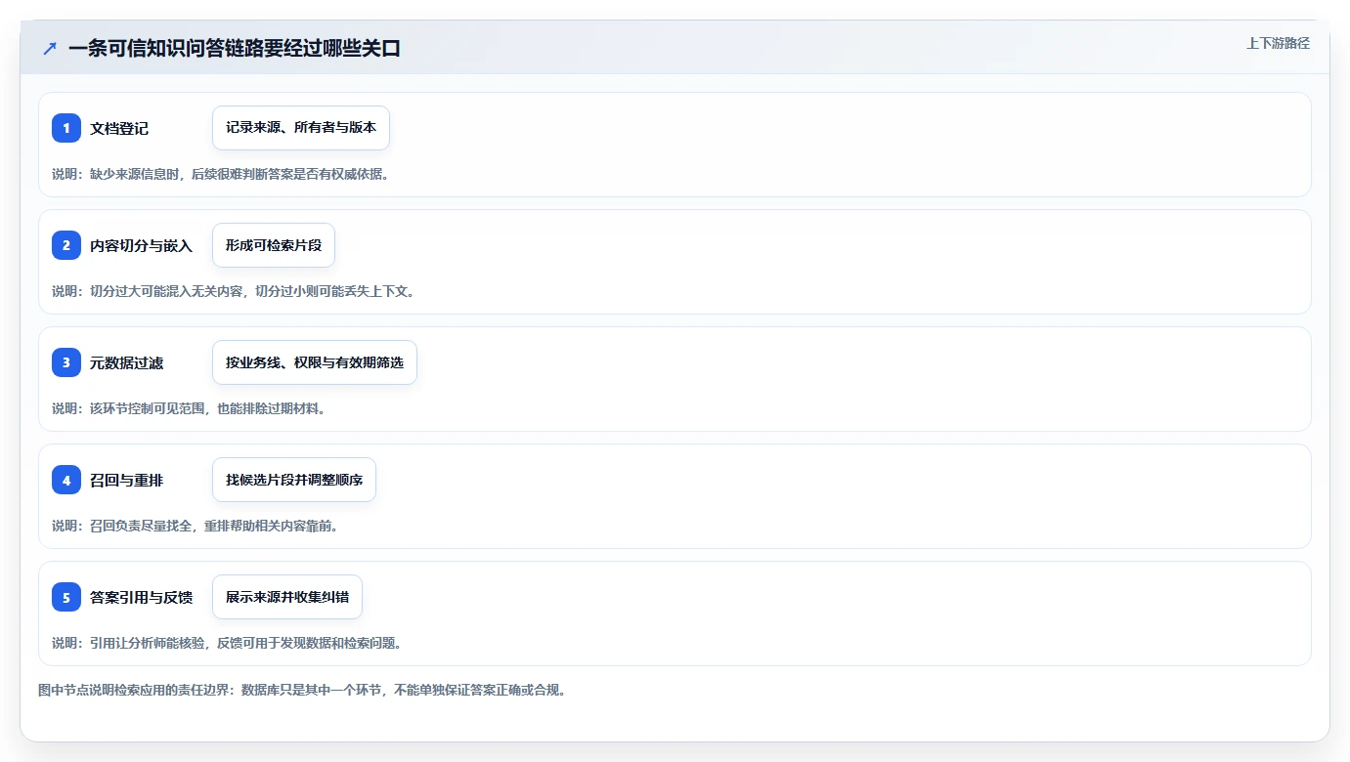Click the note starting 缺少来源信息时
Viewport: 1350px width, 762px height.
pos(221,174)
